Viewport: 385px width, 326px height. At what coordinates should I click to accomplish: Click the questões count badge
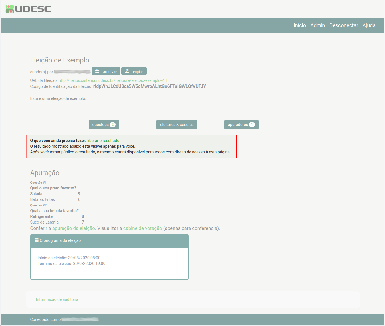pos(112,125)
